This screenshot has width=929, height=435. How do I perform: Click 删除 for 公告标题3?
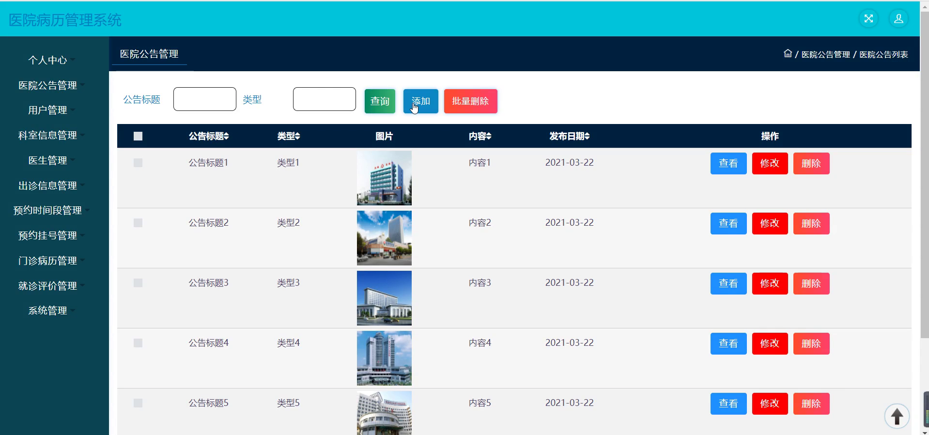pyautogui.click(x=811, y=283)
